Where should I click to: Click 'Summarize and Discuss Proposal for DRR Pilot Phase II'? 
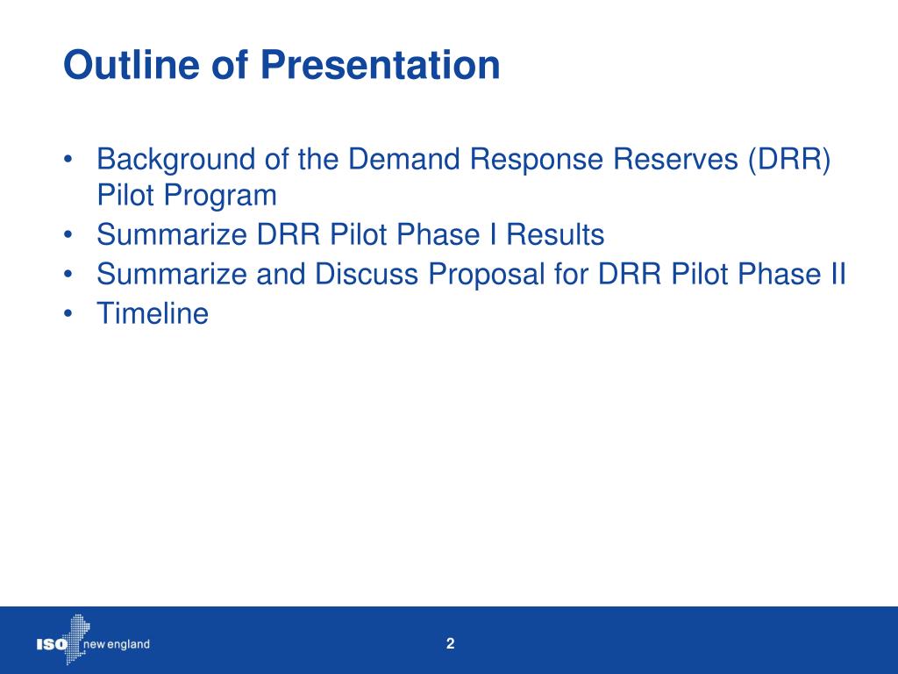click(471, 274)
